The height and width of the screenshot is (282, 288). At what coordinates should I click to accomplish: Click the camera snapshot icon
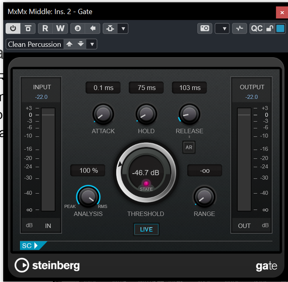pyautogui.click(x=205, y=28)
